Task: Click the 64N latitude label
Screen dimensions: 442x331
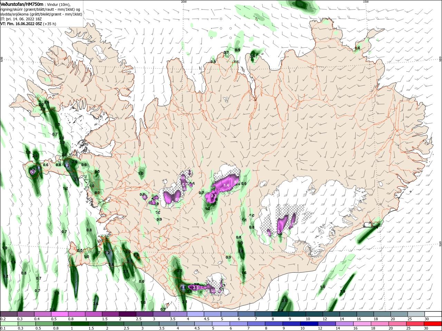Action: coord(440,244)
